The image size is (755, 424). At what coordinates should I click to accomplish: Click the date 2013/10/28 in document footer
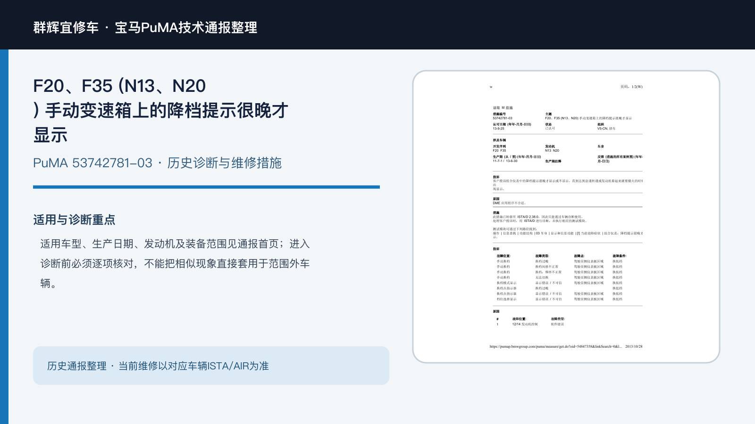click(634, 347)
